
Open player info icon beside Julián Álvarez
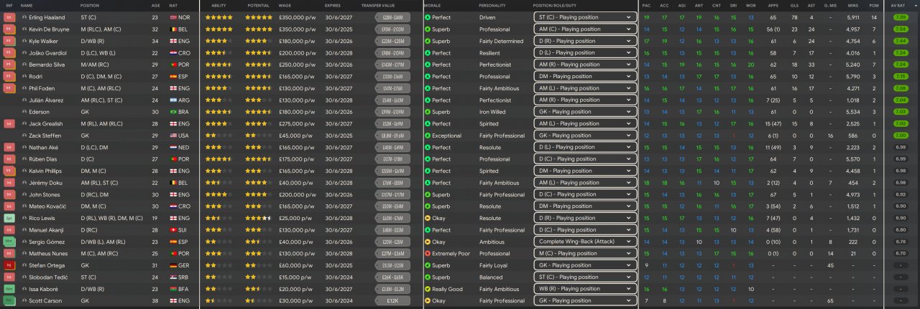point(24,100)
